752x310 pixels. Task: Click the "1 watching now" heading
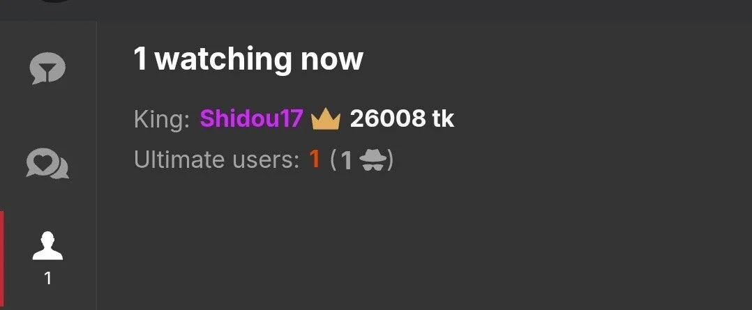tap(248, 59)
